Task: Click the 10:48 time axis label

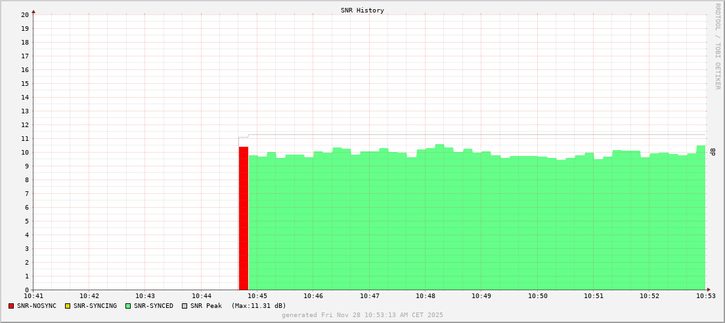Action: click(426, 296)
